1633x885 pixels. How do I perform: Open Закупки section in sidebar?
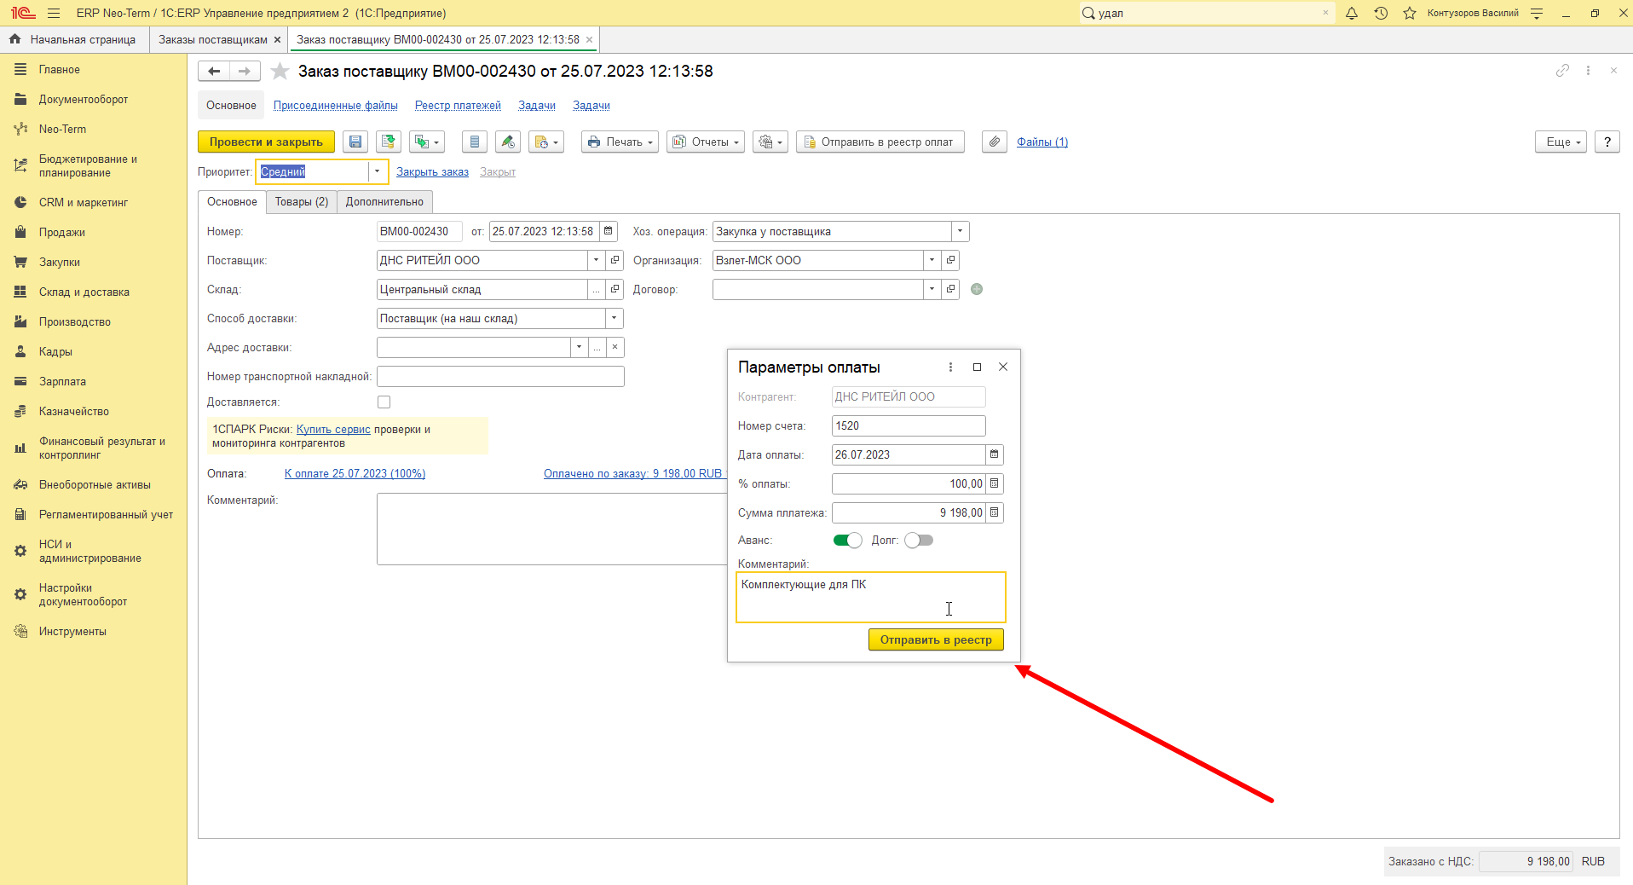(x=60, y=262)
